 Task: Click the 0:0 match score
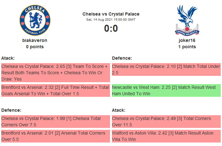pos(111,29)
